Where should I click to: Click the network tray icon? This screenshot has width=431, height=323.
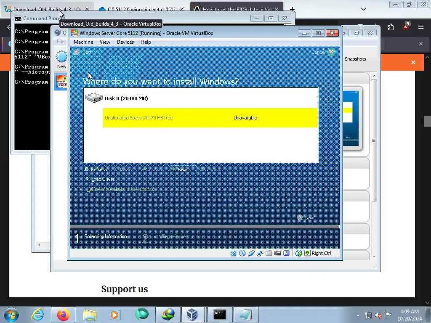pos(368,315)
